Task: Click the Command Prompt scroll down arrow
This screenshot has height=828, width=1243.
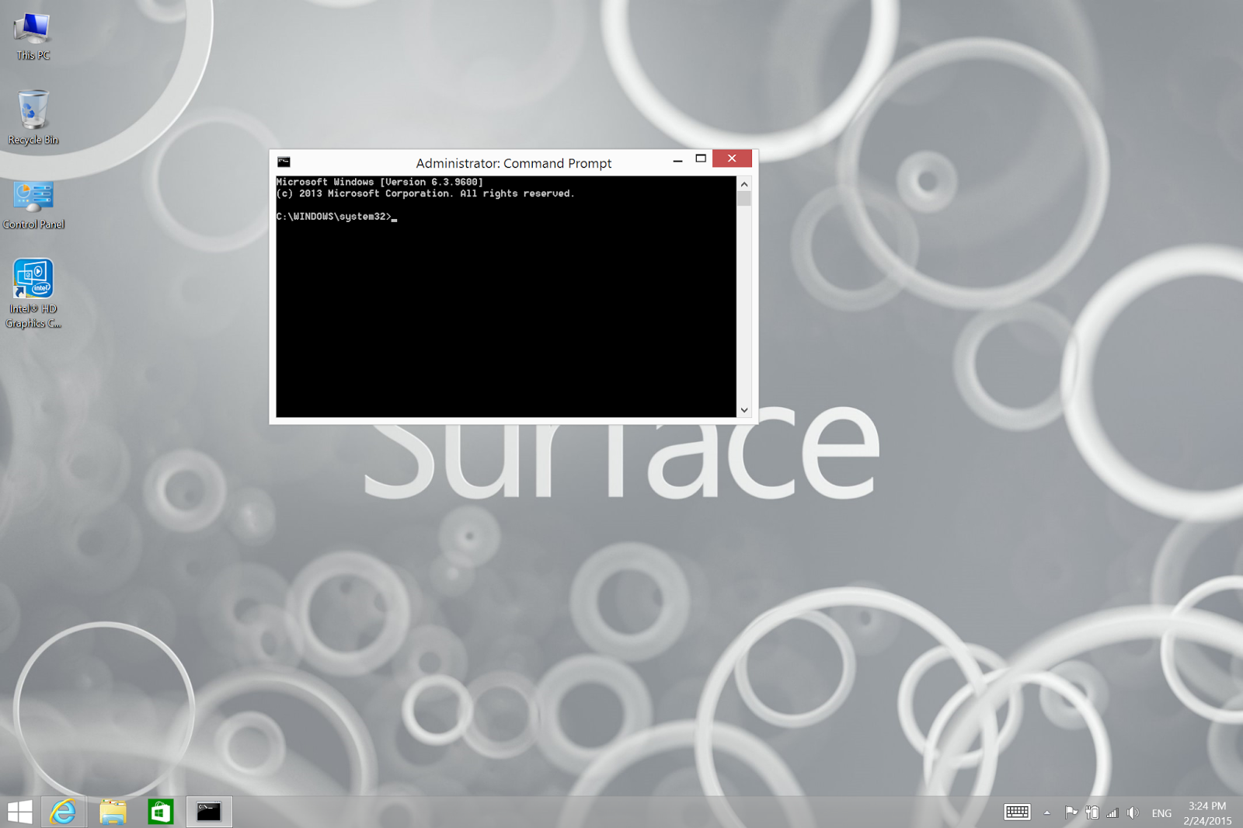Action: click(x=744, y=410)
